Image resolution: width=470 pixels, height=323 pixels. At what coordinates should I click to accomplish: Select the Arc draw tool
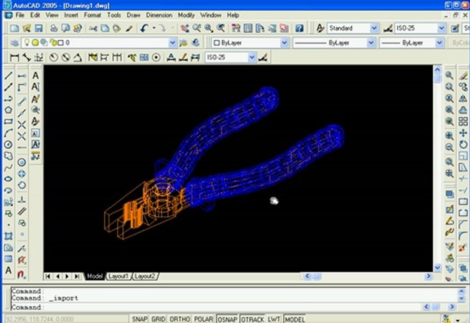click(x=9, y=133)
